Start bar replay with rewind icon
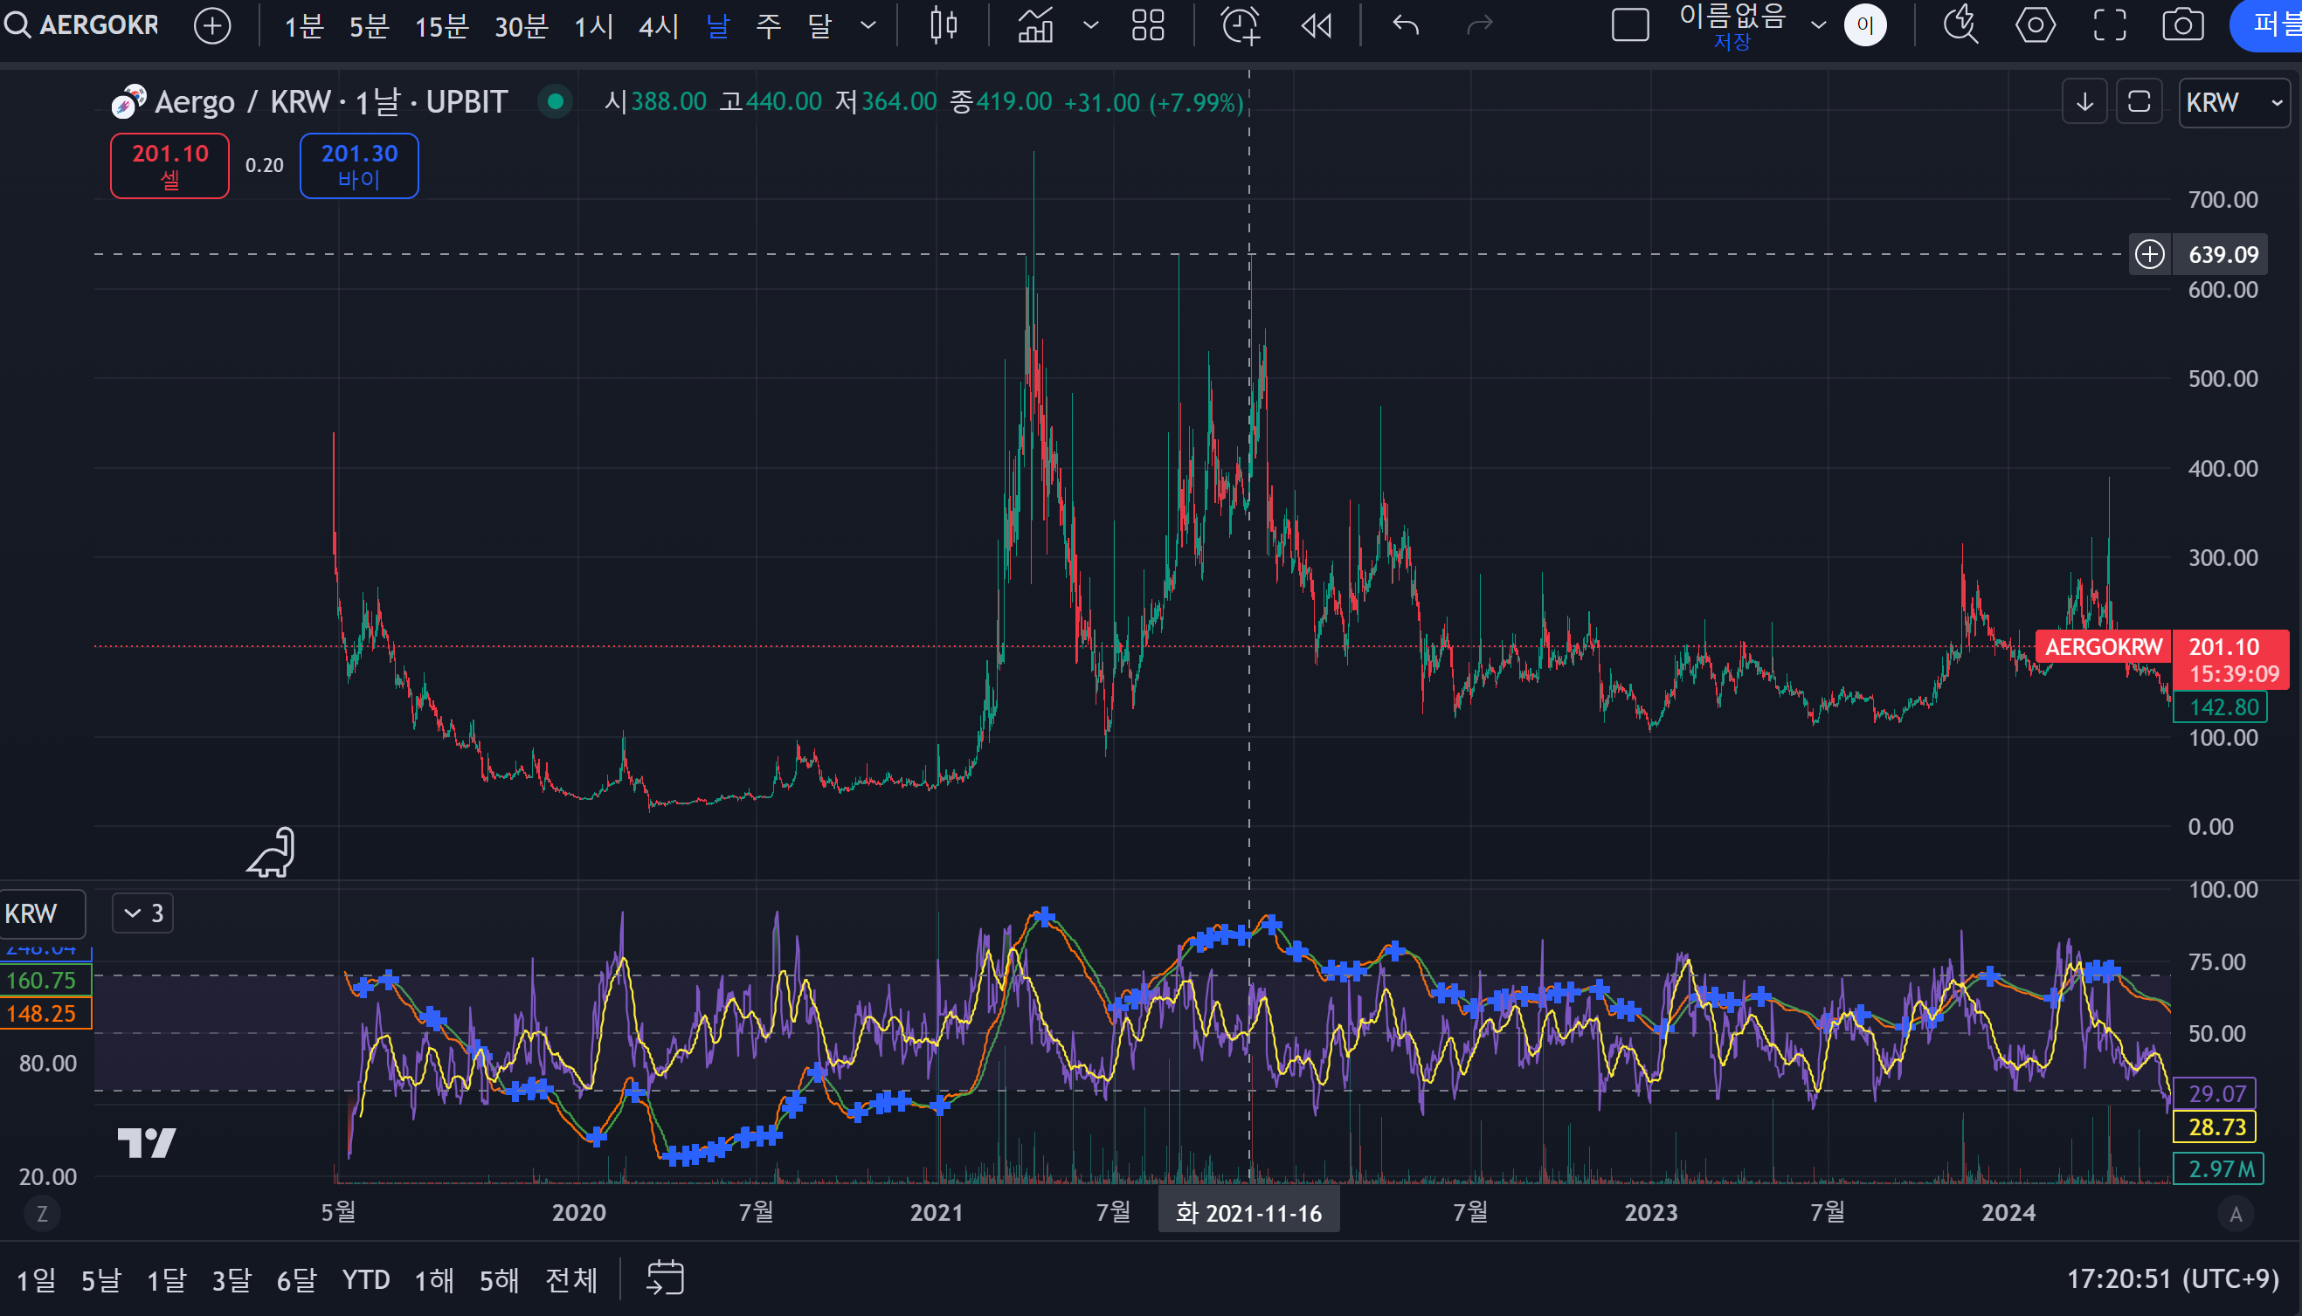The height and width of the screenshot is (1316, 2302). click(1317, 25)
